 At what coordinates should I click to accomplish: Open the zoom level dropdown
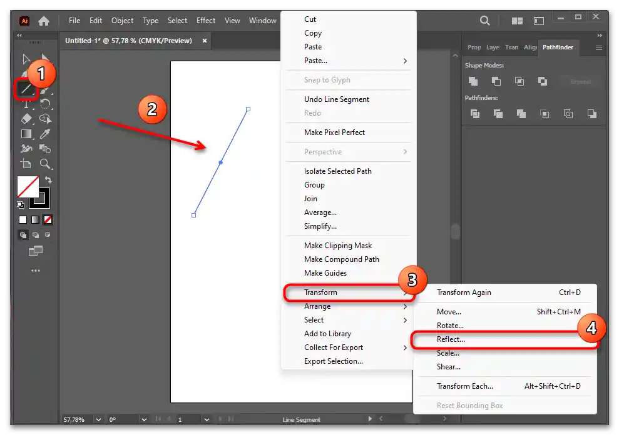pyautogui.click(x=98, y=419)
